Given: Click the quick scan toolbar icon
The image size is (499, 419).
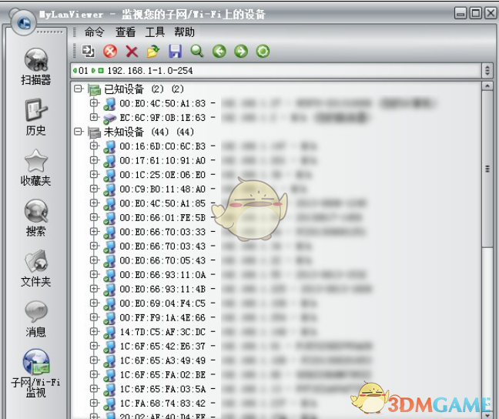Looking at the screenshot, I should click(88, 52).
